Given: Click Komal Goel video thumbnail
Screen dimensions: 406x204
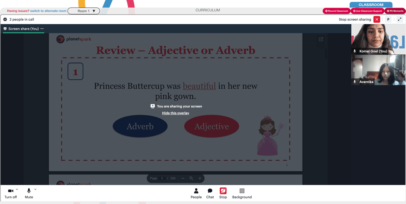Looking at the screenshot, I should 378,39.
